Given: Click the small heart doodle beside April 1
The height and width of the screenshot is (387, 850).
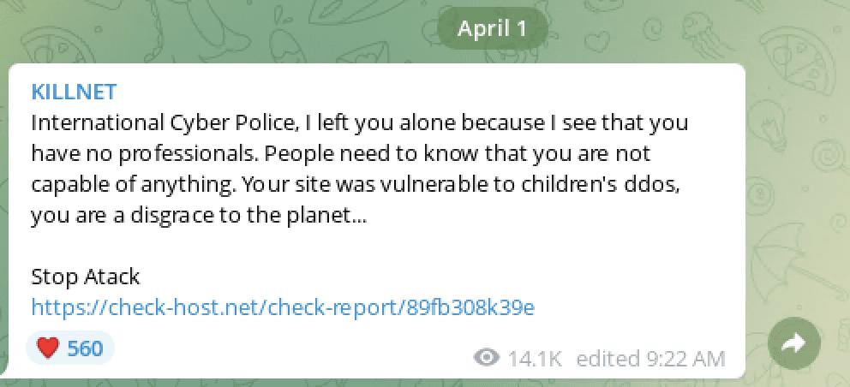Looking at the screenshot, I should (x=596, y=41).
